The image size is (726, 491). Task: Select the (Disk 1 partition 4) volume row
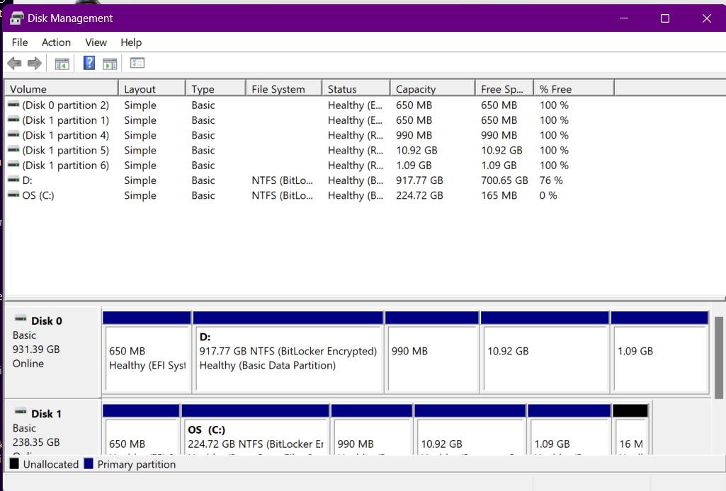click(65, 135)
